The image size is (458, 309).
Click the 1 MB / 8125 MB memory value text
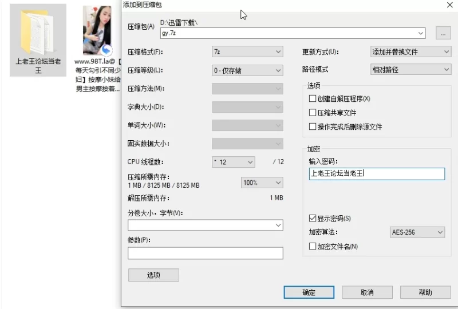tap(164, 185)
